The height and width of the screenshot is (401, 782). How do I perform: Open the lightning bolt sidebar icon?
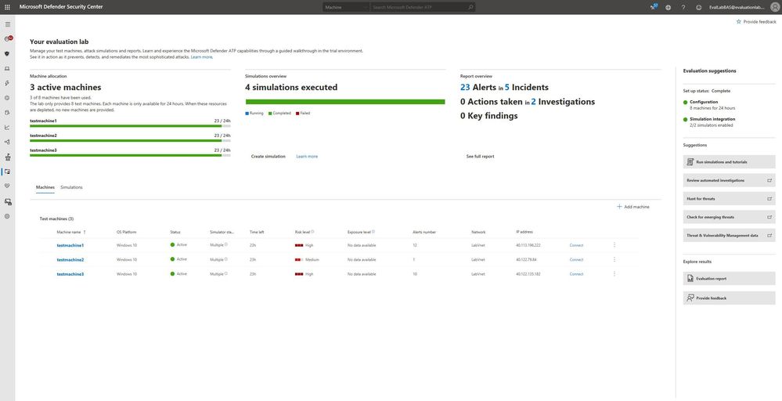coord(8,83)
